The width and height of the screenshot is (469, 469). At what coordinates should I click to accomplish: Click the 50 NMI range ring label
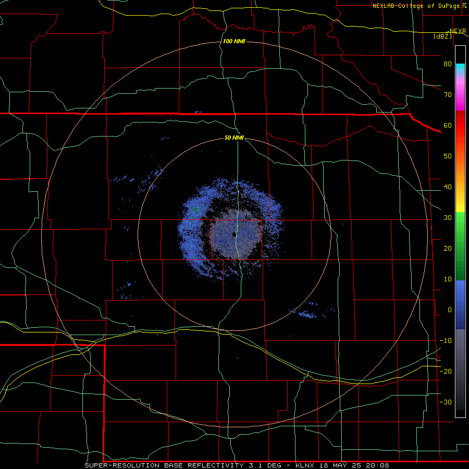click(234, 138)
